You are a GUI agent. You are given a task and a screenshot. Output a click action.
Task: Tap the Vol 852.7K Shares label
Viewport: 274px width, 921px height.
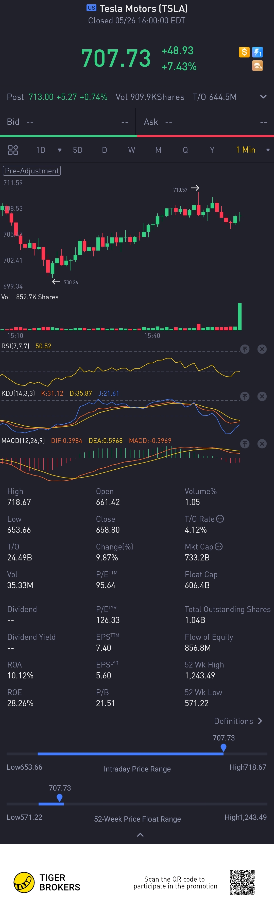click(30, 297)
